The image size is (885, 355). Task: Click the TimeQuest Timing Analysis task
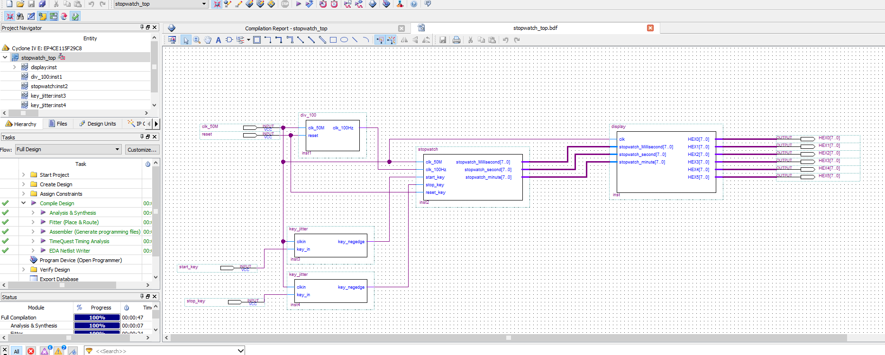click(79, 241)
